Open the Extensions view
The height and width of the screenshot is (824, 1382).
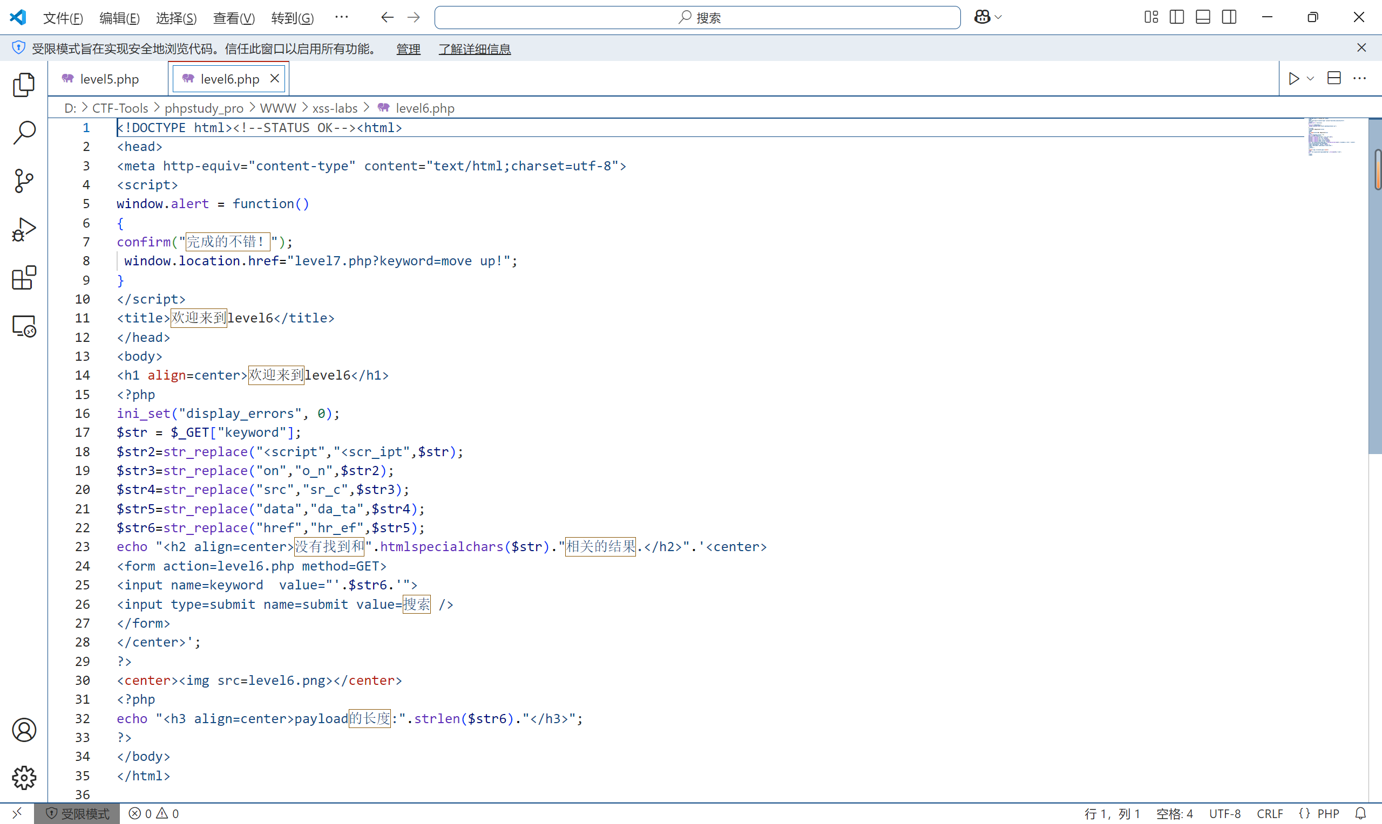[x=24, y=278]
